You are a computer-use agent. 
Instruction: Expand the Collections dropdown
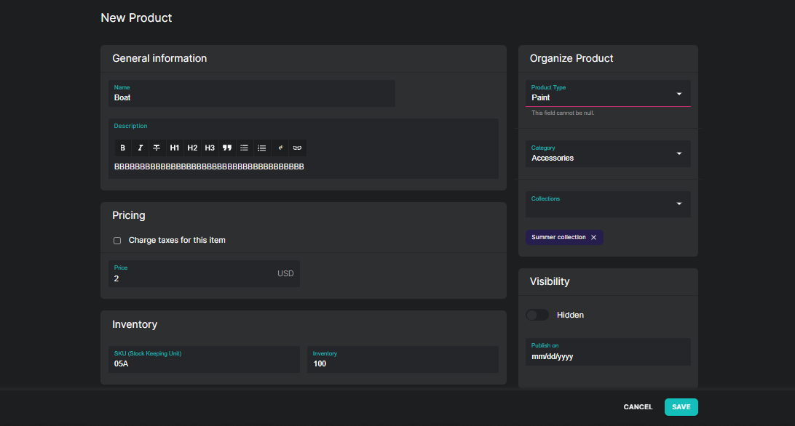pos(680,204)
